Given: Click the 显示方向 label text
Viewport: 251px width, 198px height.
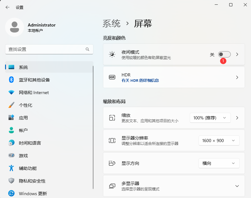Looking at the screenshot, I should click(x=130, y=163).
